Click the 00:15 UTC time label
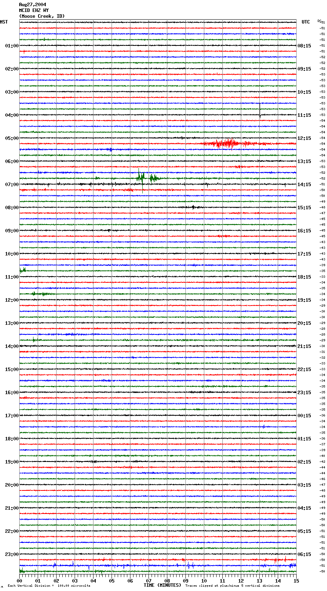The height and width of the screenshot is (591, 327). tap(304, 416)
